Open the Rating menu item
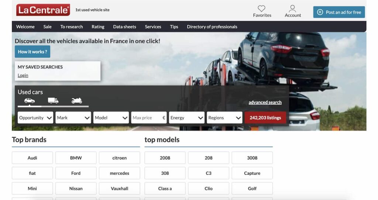 click(x=98, y=27)
